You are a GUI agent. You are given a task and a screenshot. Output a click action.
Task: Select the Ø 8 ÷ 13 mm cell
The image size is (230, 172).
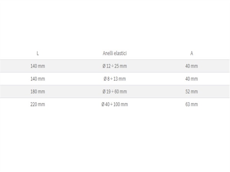[115, 79]
